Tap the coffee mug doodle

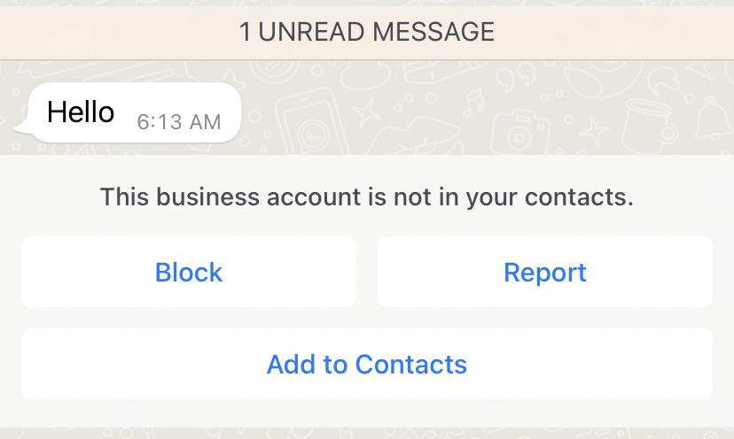649,124
